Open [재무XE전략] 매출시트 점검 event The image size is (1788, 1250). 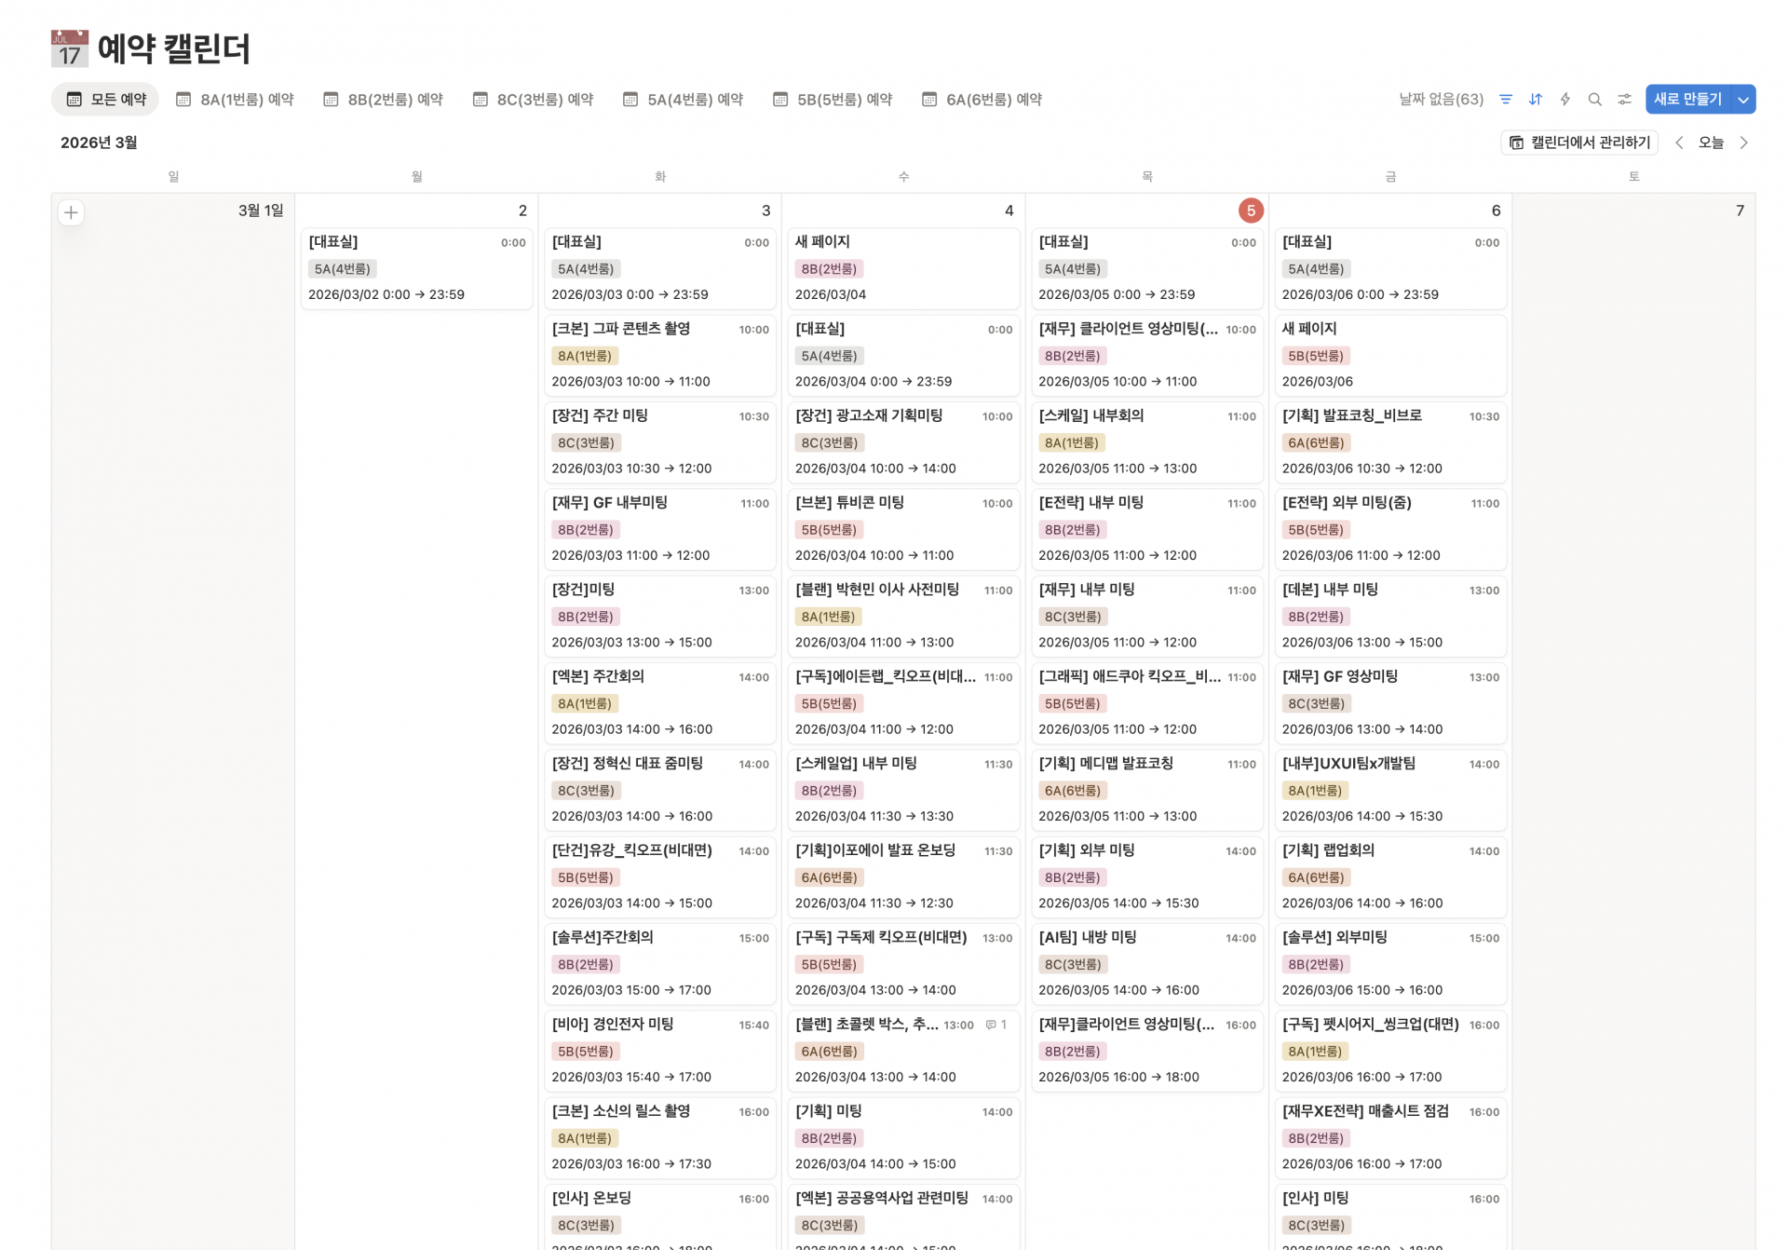point(1390,1137)
